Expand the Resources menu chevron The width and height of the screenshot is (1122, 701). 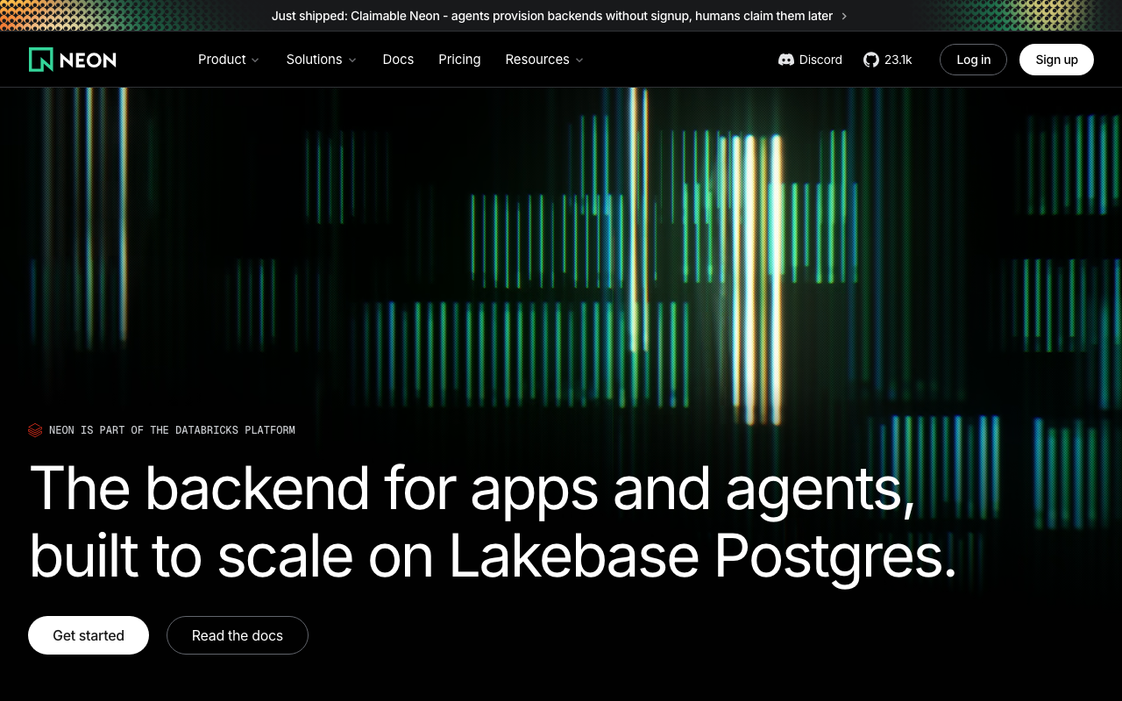tap(579, 60)
